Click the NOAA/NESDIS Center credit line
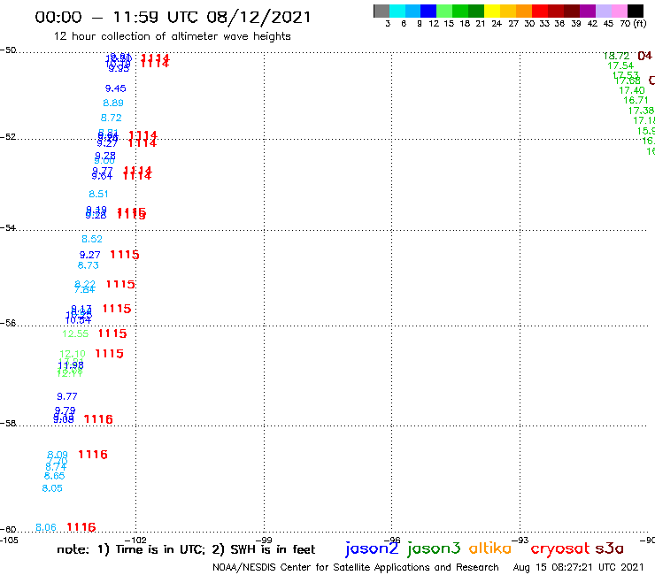 356,567
